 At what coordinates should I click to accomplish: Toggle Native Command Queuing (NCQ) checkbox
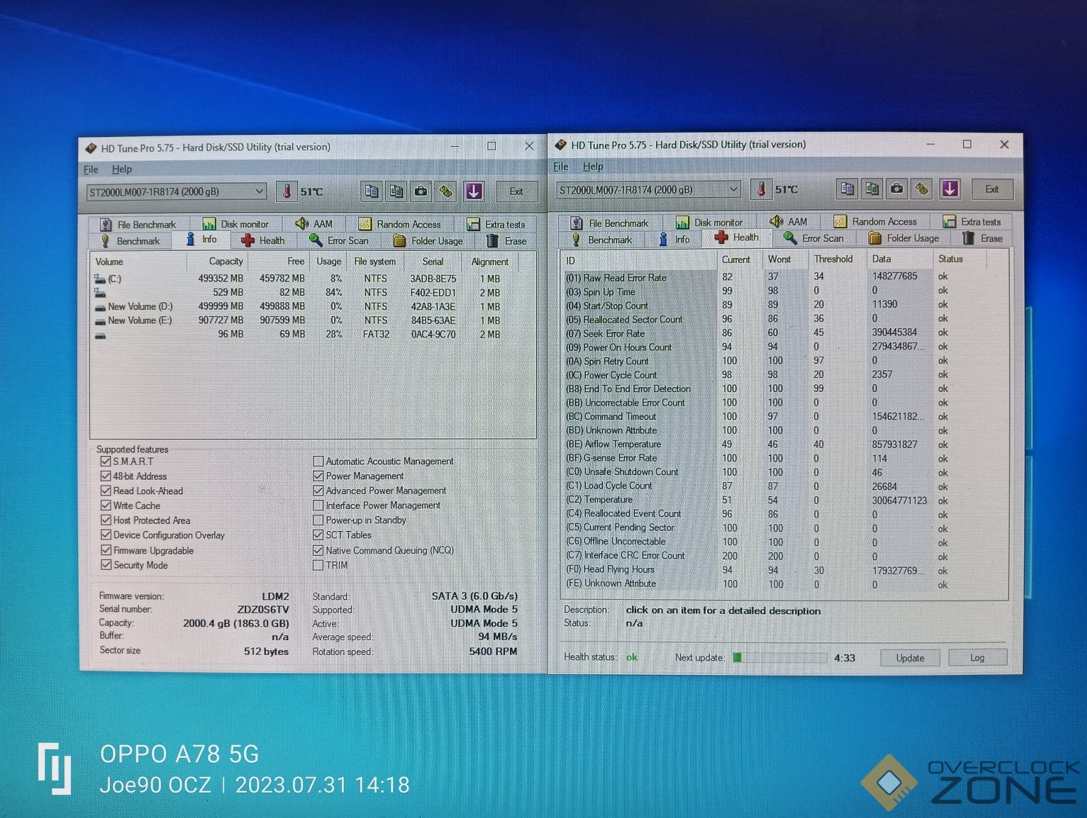coord(318,550)
